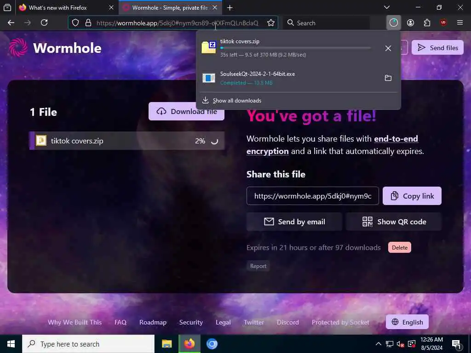Click Show all downloads
The width and height of the screenshot is (471, 353).
tap(237, 101)
